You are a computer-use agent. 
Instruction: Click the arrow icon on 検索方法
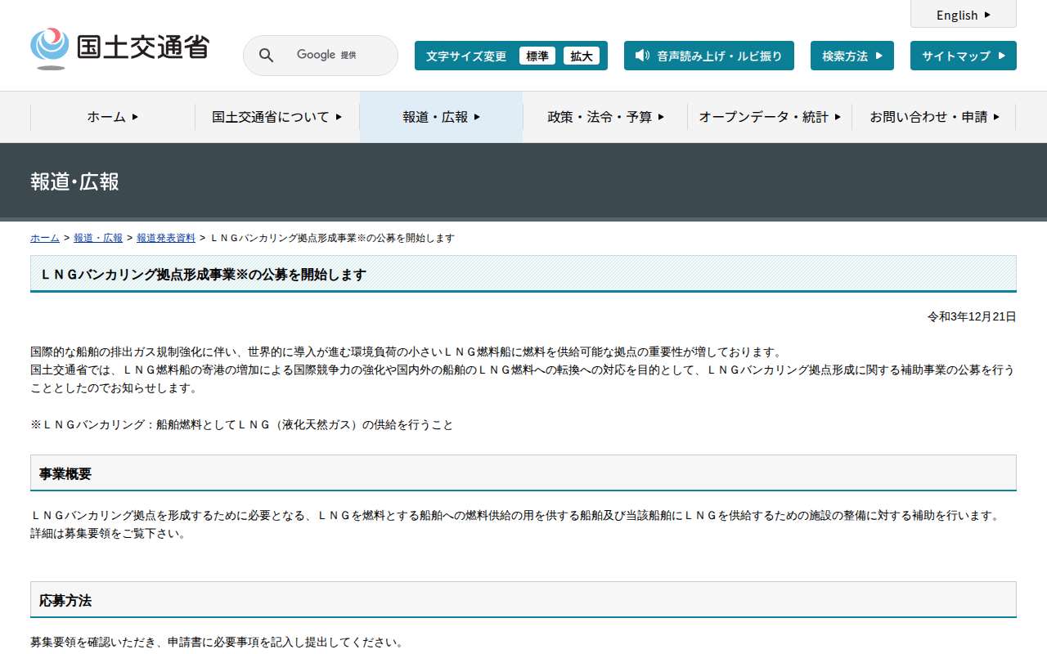tap(879, 56)
